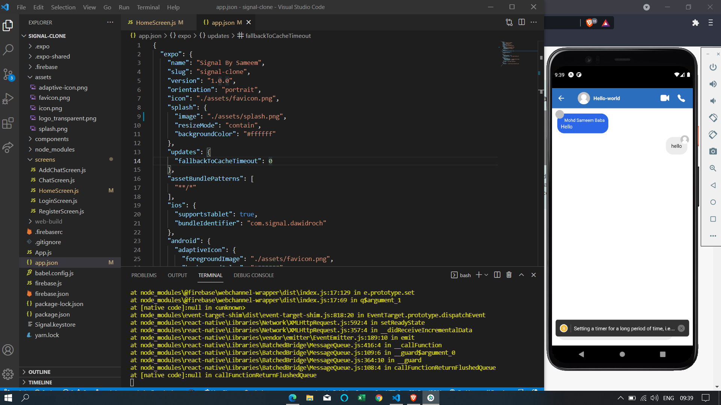Open the Run and Debug view
Image resolution: width=721 pixels, height=405 pixels.
point(8,99)
